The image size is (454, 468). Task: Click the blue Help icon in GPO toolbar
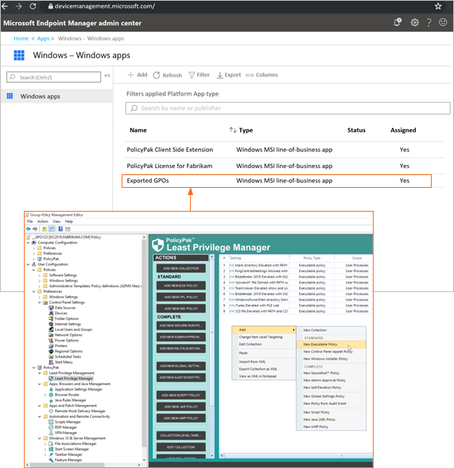tap(60, 229)
